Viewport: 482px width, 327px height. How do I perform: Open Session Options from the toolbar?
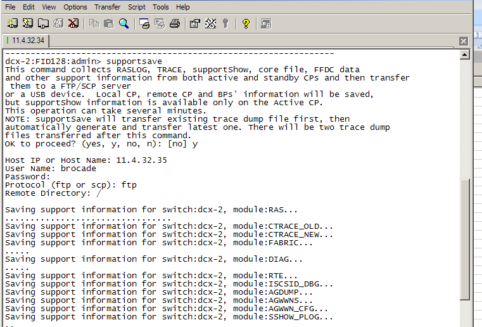tap(195, 23)
